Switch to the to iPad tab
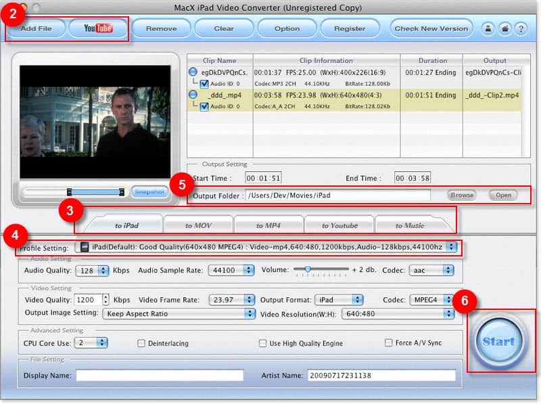 pyautogui.click(x=126, y=225)
